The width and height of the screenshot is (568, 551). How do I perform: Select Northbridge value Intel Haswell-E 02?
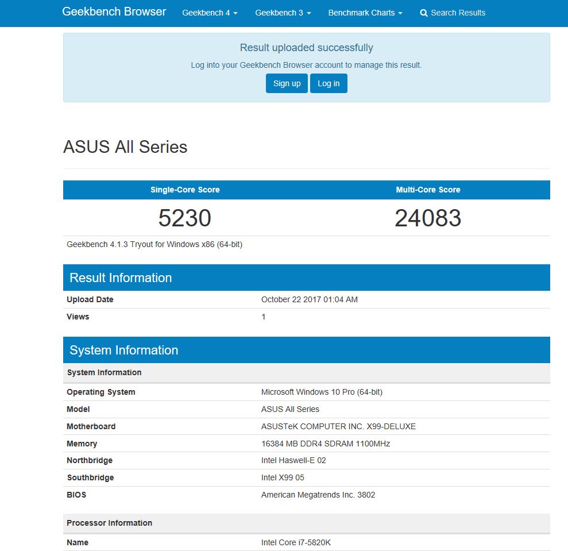click(x=293, y=460)
